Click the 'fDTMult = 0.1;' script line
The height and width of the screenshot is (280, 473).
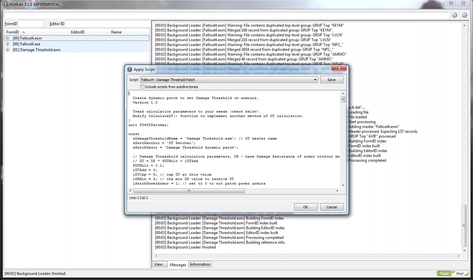tap(148, 166)
